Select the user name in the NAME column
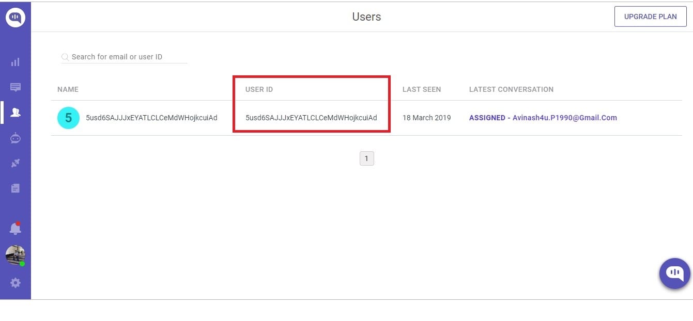 151,118
